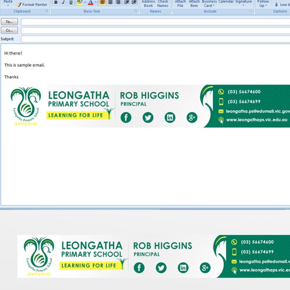Click Twitter icon in email signature
Image resolution: width=290 pixels, height=290 pixels.
tap(148, 117)
